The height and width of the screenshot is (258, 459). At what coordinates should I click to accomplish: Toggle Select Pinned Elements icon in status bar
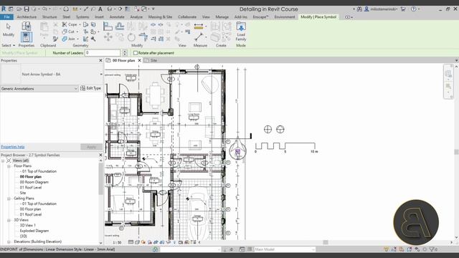pyautogui.click(x=402, y=249)
